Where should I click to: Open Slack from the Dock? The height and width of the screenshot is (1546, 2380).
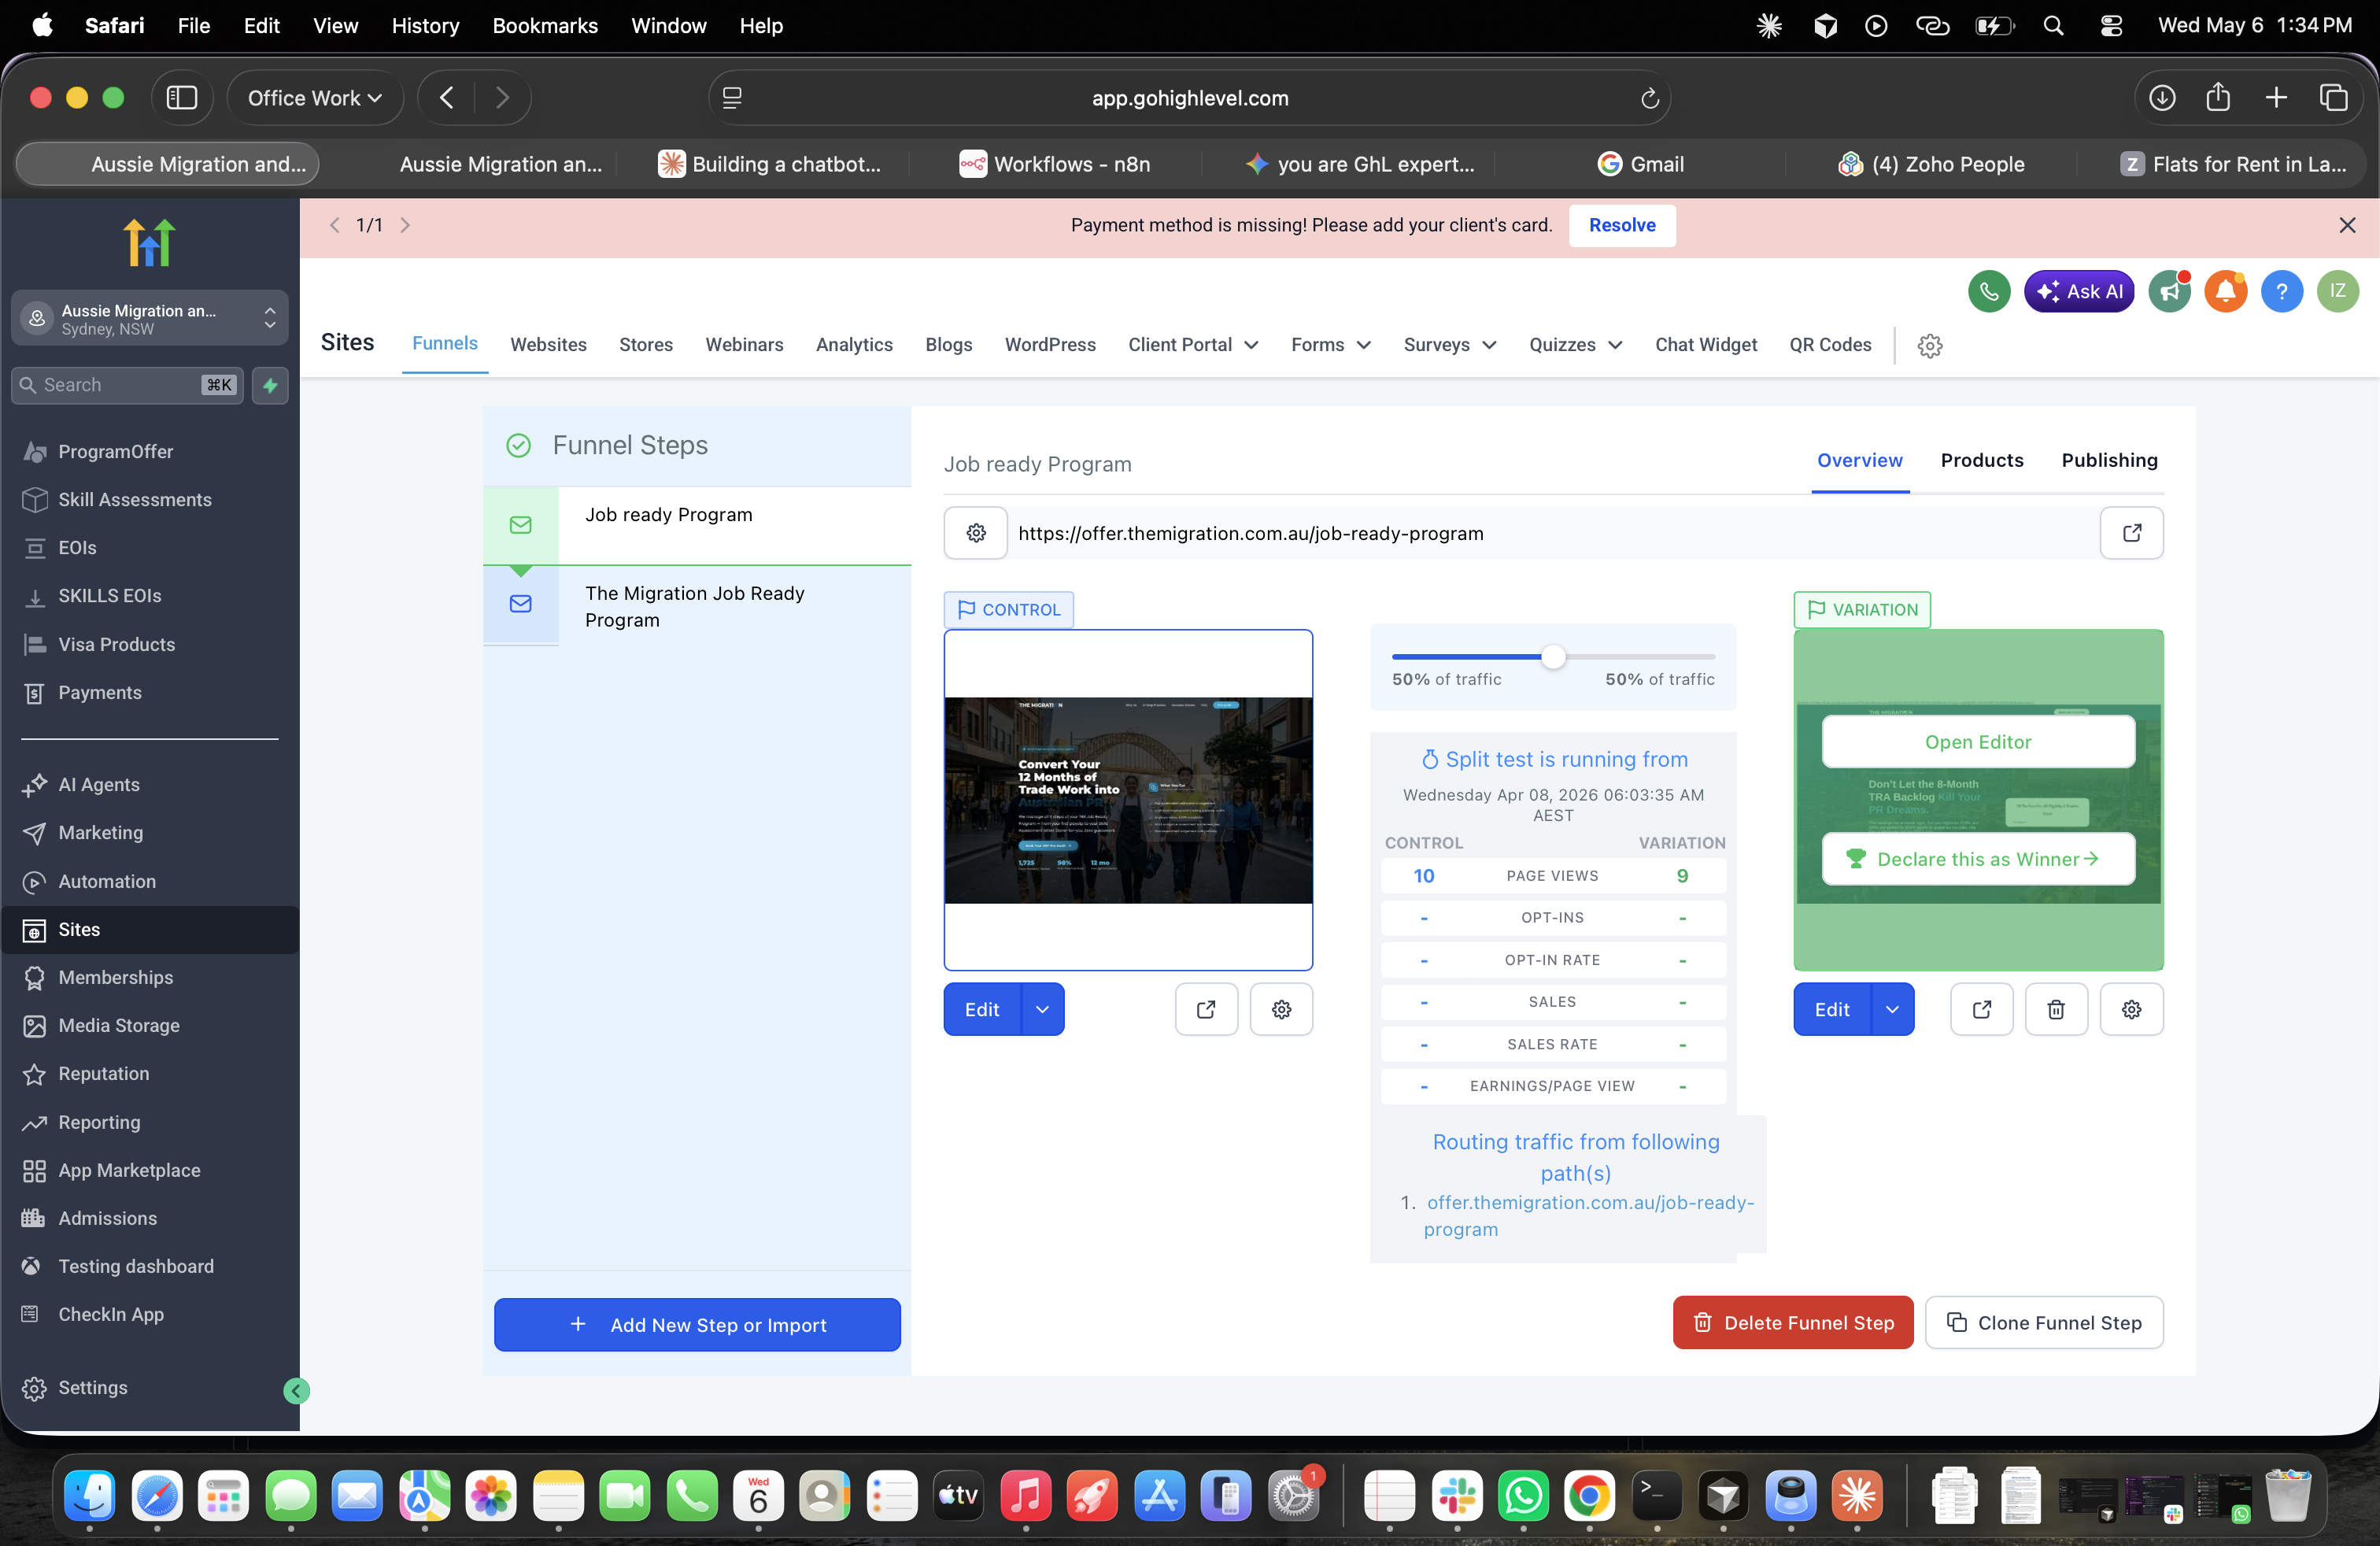point(1456,1497)
